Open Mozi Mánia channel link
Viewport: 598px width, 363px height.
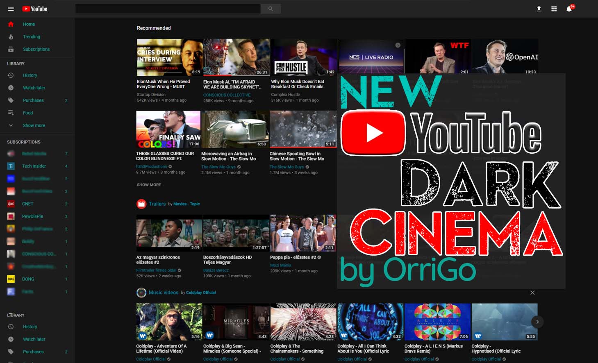(x=281, y=265)
